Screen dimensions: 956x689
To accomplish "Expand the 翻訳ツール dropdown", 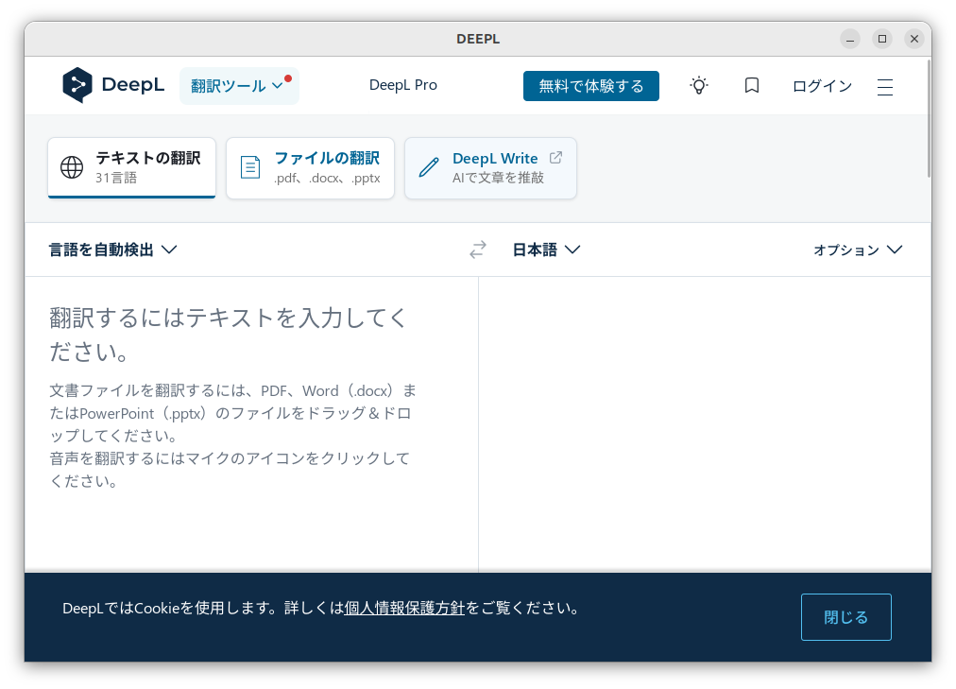I will click(239, 84).
